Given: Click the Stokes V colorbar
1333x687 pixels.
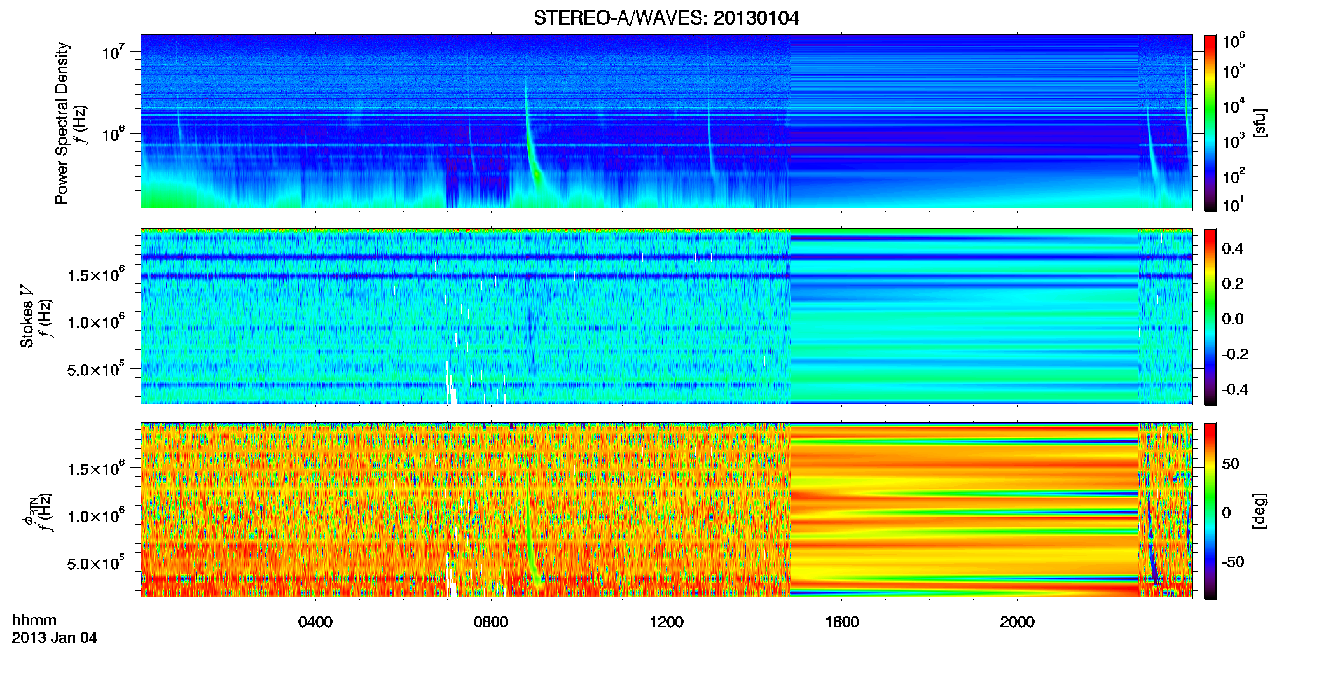Looking at the screenshot, I should (1210, 317).
